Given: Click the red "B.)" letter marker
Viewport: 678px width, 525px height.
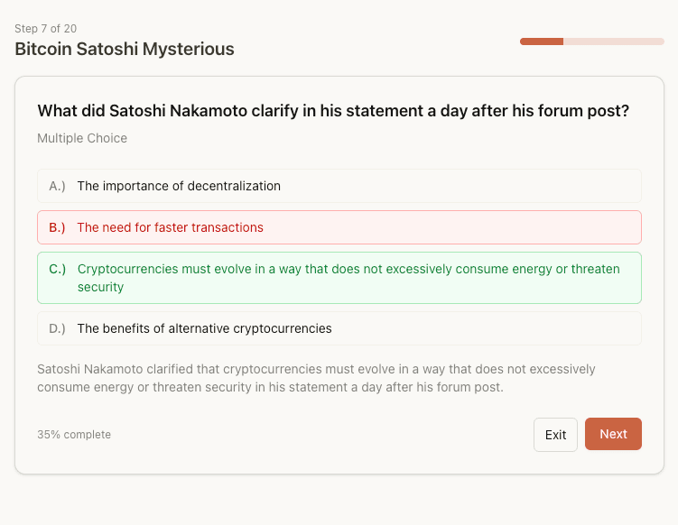Looking at the screenshot, I should 57,227.
